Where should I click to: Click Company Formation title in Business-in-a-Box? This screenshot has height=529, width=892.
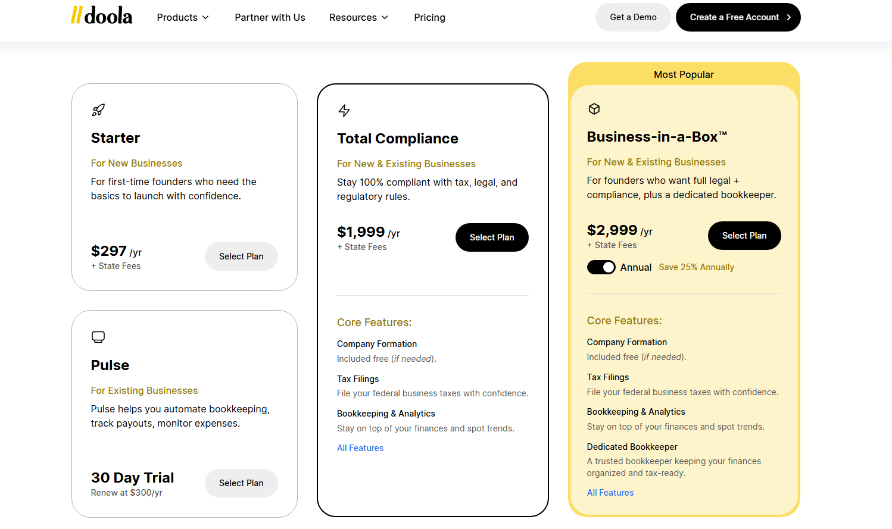[x=627, y=342]
